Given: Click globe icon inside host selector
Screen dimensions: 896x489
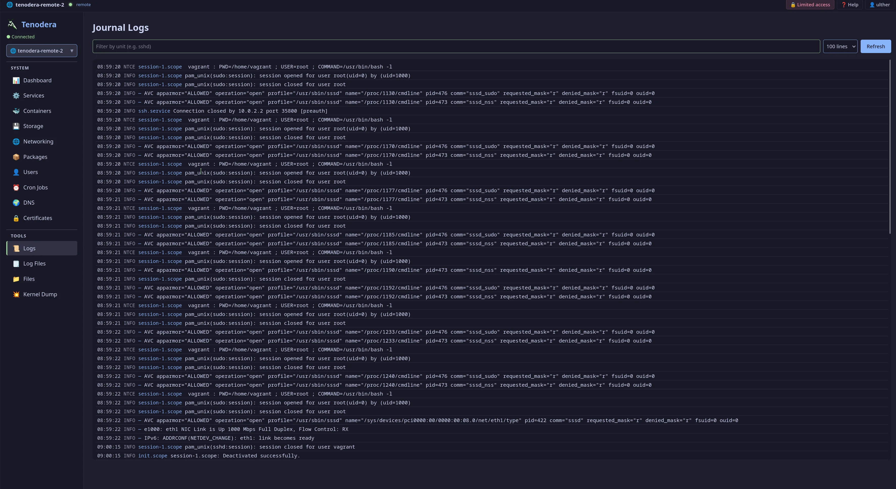Looking at the screenshot, I should click(13, 51).
